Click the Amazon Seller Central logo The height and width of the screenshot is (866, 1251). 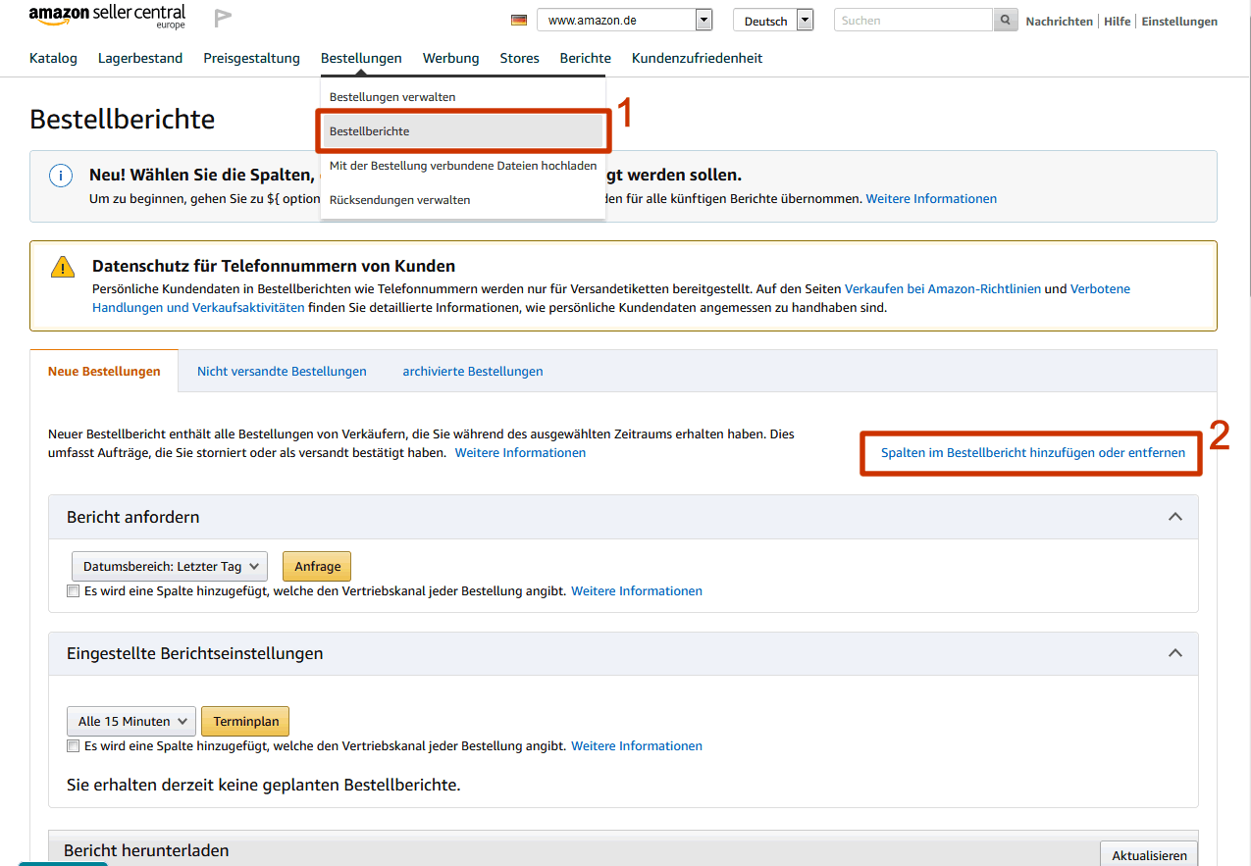point(107,17)
